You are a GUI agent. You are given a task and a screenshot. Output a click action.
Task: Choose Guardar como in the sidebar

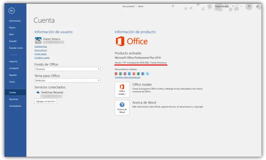click(16, 48)
